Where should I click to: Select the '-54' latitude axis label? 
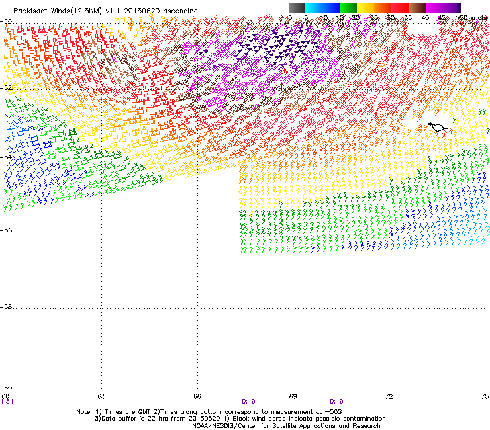[x=6, y=157]
